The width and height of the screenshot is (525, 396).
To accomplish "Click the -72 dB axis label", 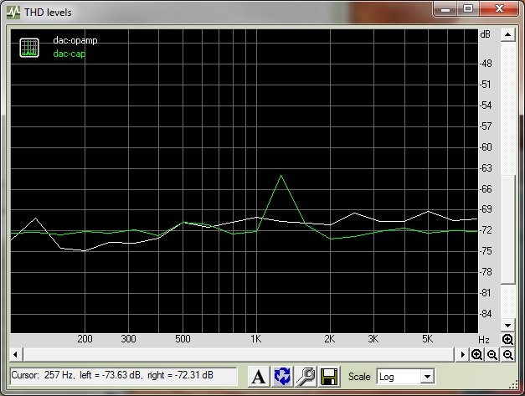I will click(486, 230).
